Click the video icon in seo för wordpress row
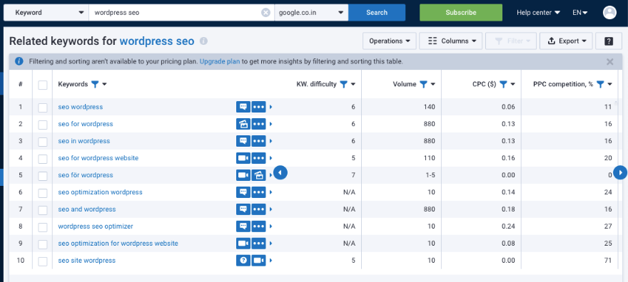Image resolution: width=628 pixels, height=282 pixels. pyautogui.click(x=243, y=175)
